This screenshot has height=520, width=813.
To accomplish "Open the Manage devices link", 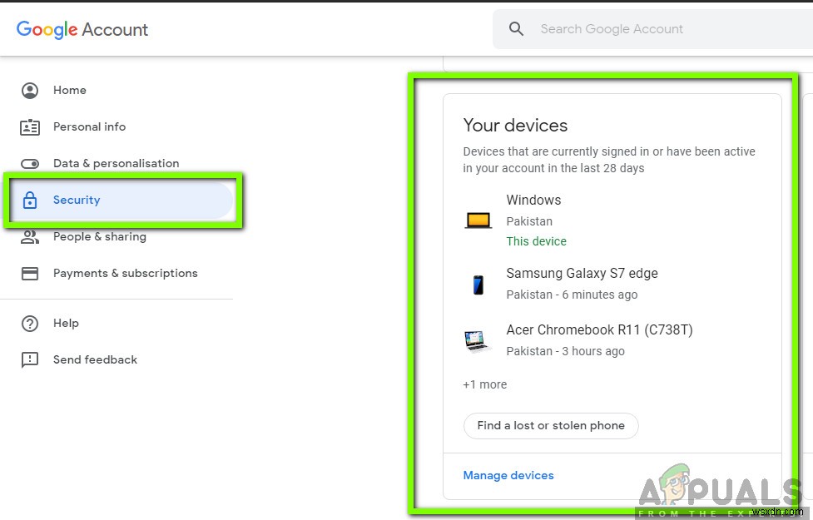I will coord(508,475).
